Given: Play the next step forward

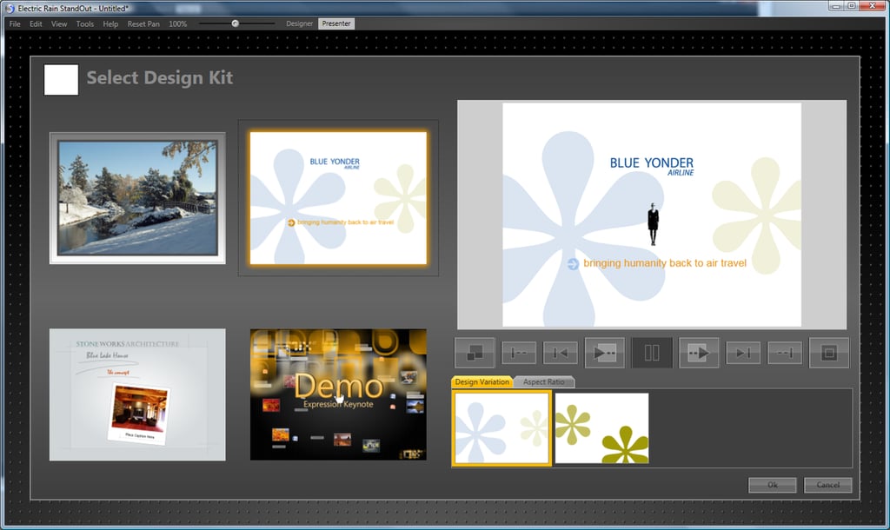Looking at the screenshot, I should click(699, 353).
